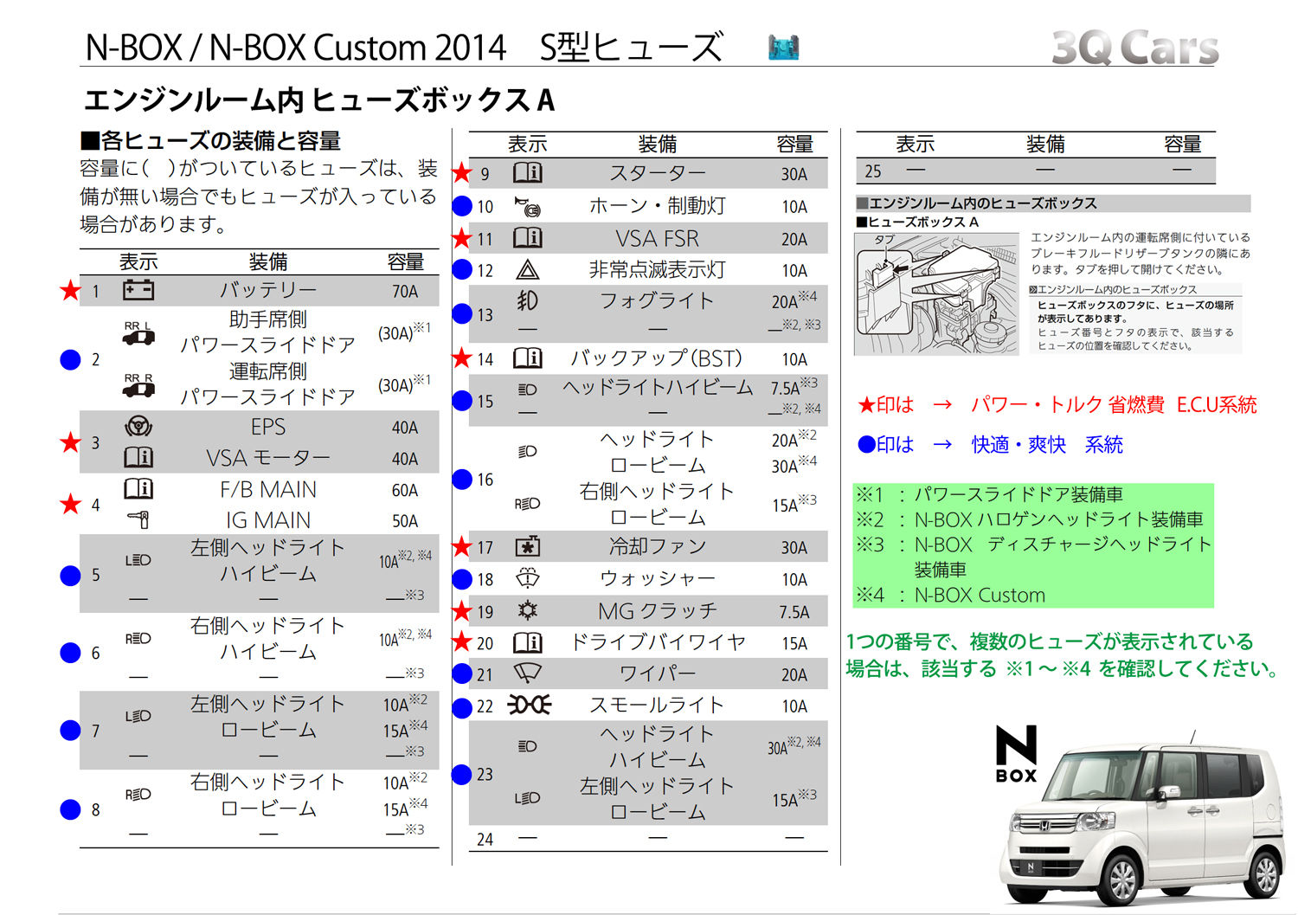Click the 50A capacity of IG MAIN

[405, 521]
